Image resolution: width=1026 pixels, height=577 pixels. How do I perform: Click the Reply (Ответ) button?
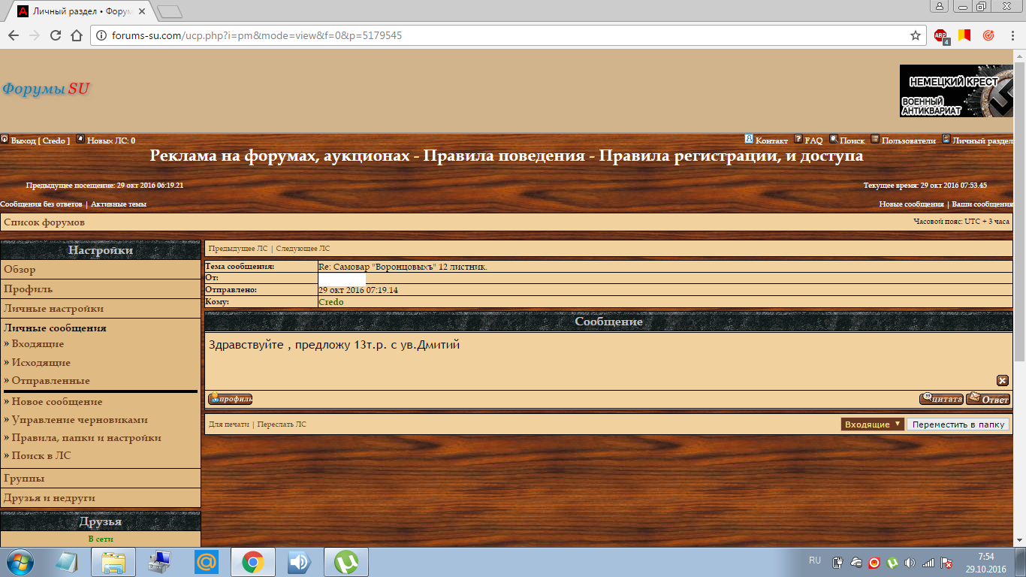[988, 399]
